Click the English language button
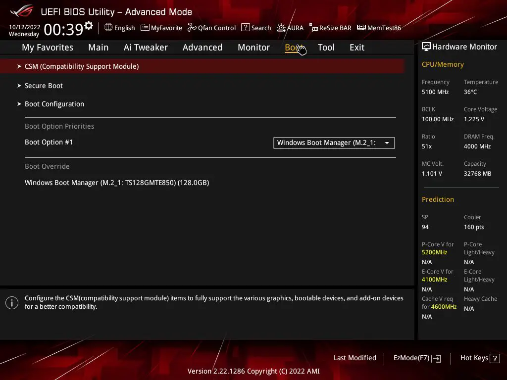The height and width of the screenshot is (380, 507). 120,28
